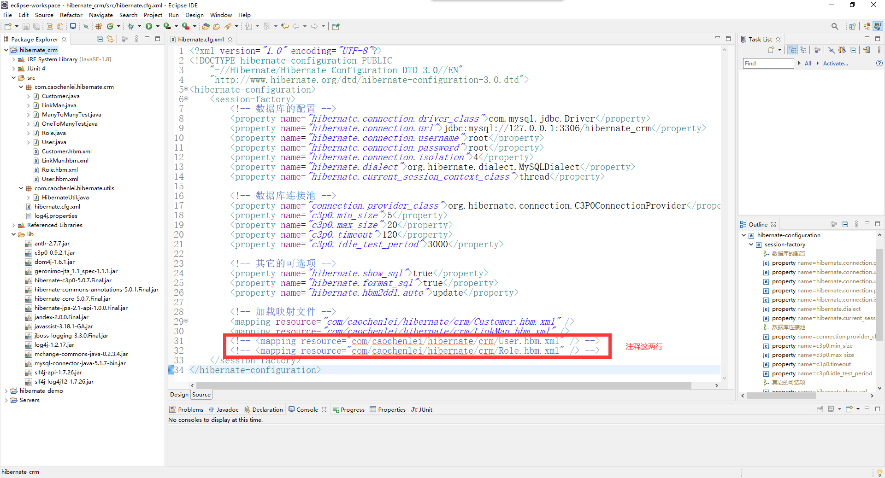Image resolution: width=885 pixels, height=478 pixels.
Task: Click the Activate link in Task List
Action: tap(835, 63)
